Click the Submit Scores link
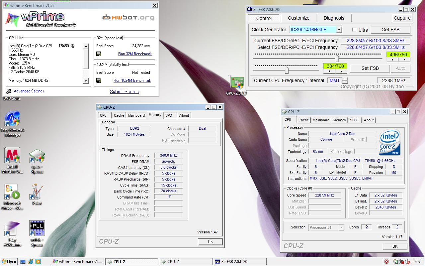The width and height of the screenshot is (425, 266). (x=124, y=91)
